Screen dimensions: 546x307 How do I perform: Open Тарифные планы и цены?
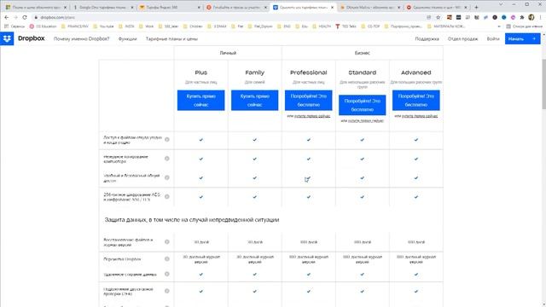(171, 39)
